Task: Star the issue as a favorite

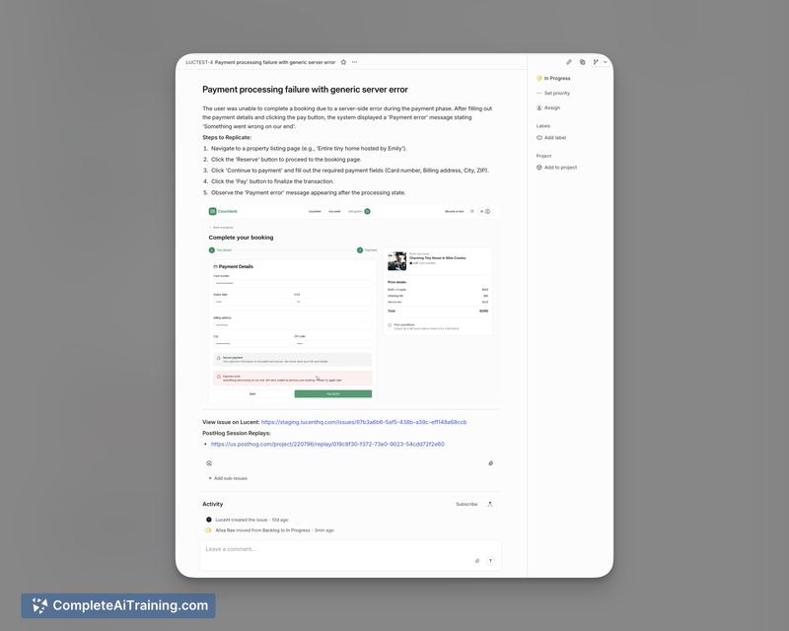Action: click(x=343, y=62)
